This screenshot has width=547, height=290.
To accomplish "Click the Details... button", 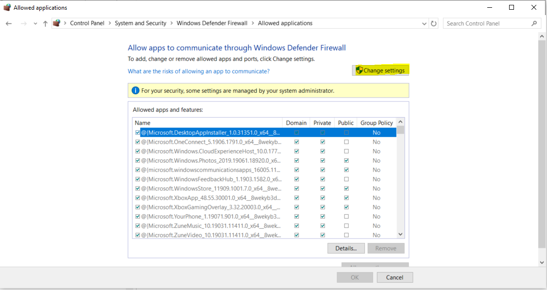I will tap(346, 249).
